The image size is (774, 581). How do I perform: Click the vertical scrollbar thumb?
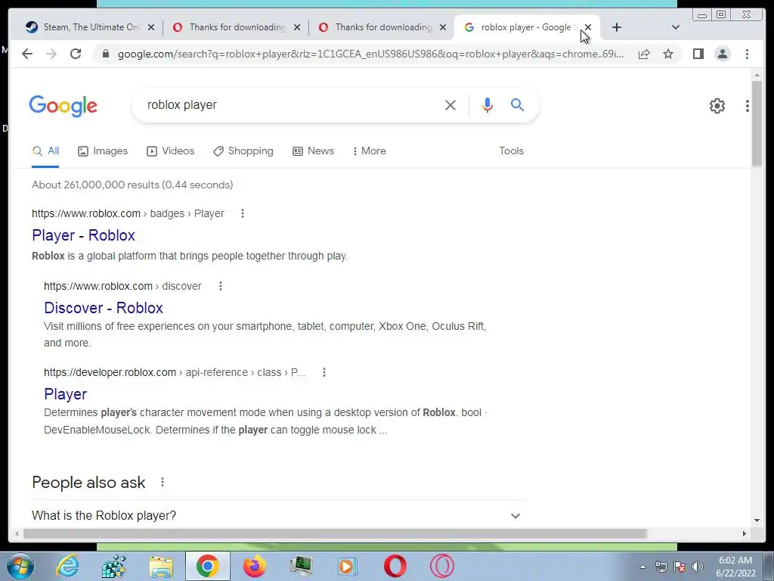pos(757,123)
